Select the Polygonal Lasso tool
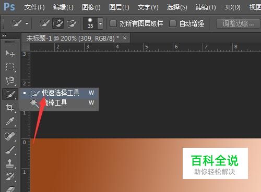Image resolution: width=261 pixels, height=192 pixels. 10,81
